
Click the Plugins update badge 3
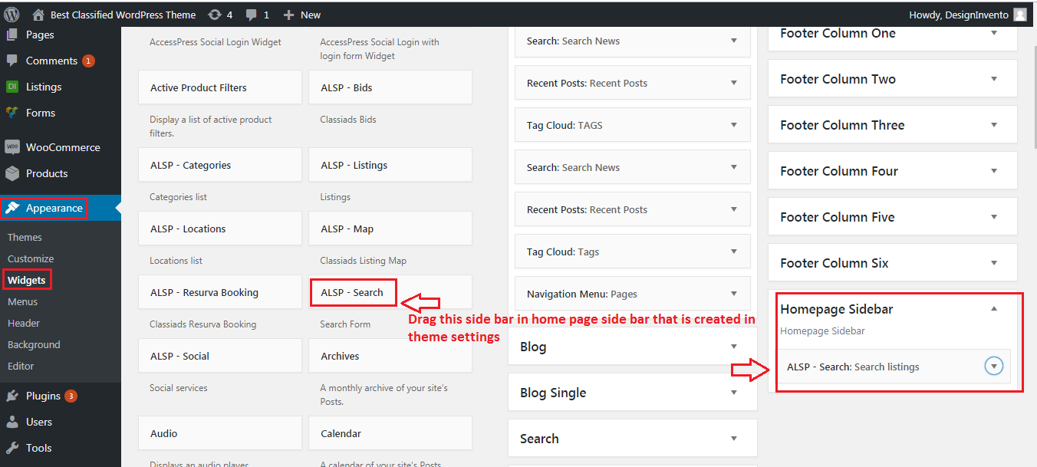[x=71, y=396]
